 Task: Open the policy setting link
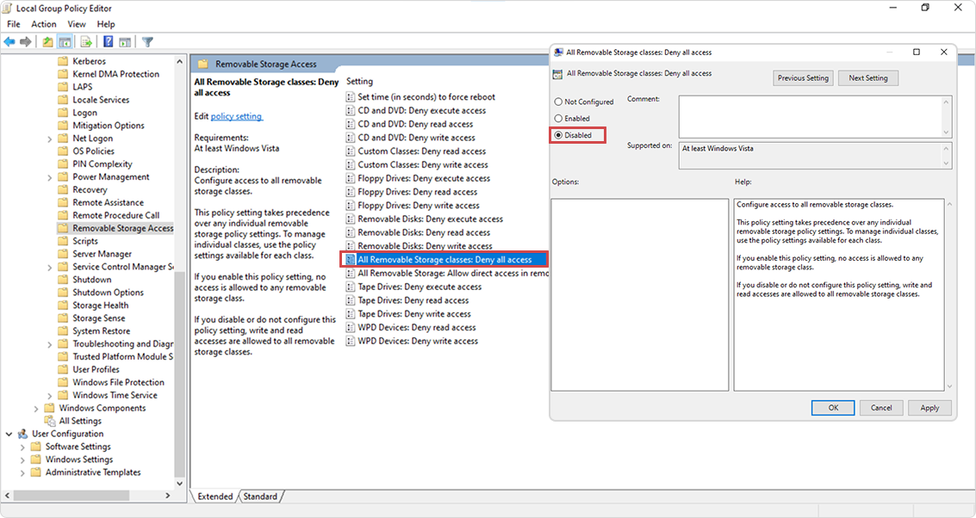click(236, 116)
